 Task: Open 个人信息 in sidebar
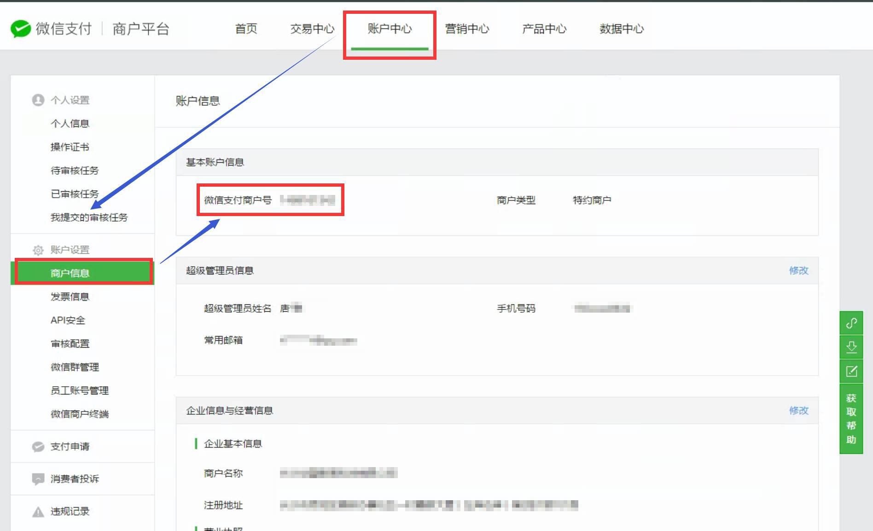70,124
